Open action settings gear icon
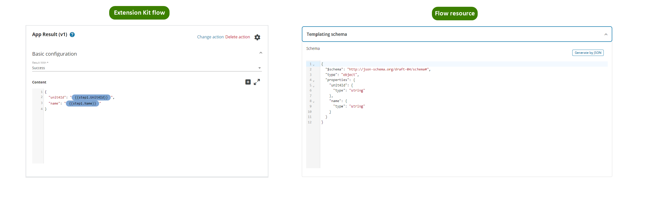This screenshot has height=203, width=652. tap(257, 37)
